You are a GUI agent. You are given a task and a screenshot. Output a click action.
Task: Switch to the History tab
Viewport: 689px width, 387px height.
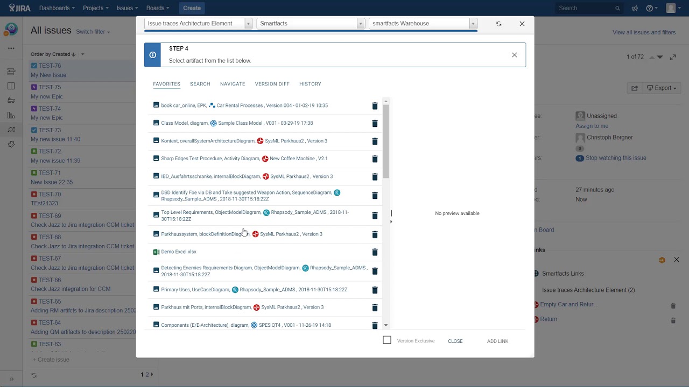coord(310,84)
